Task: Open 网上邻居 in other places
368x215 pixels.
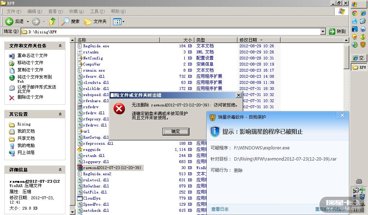Action: click(x=26, y=152)
